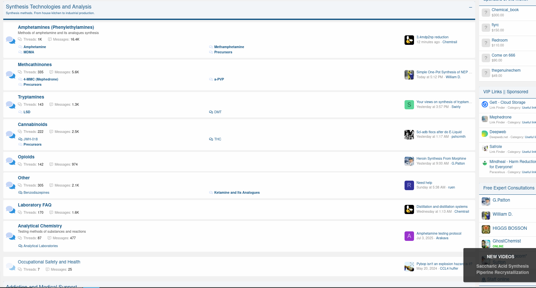Screen dimensions: 536x288
Task: Go to the JWH-018 subforum
Action: (31, 139)
